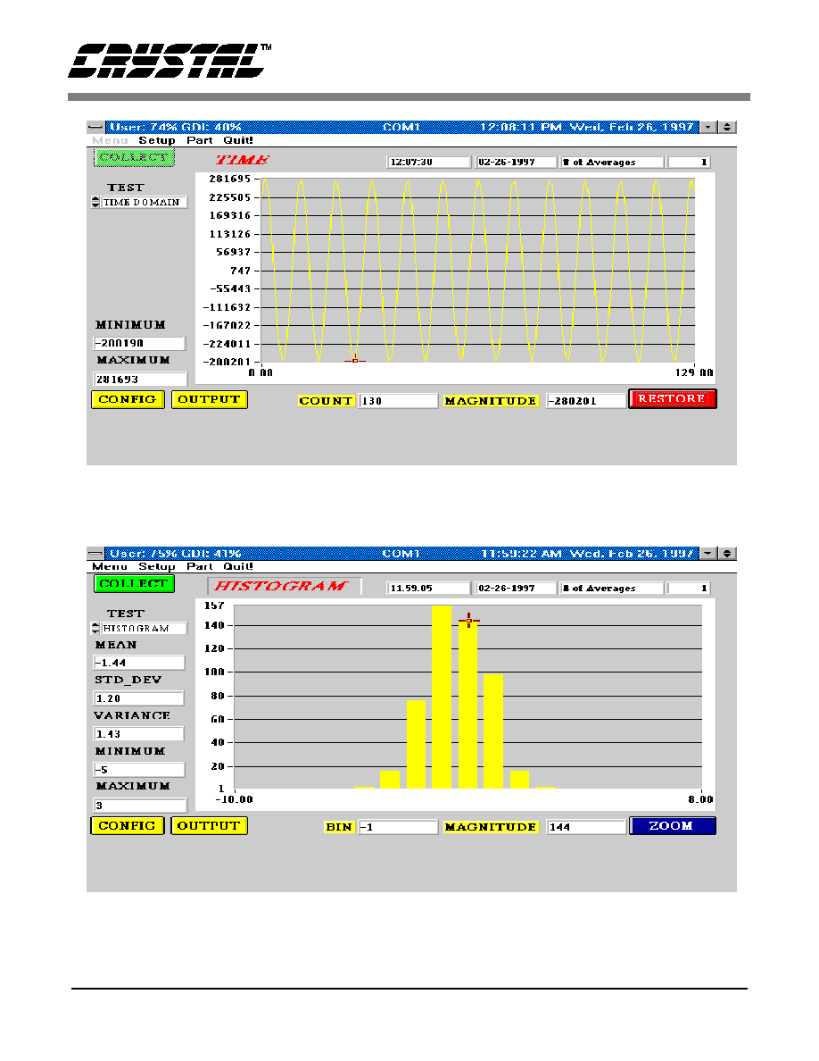
Task: Click the '169316' y-axis label
Action: tap(230, 215)
